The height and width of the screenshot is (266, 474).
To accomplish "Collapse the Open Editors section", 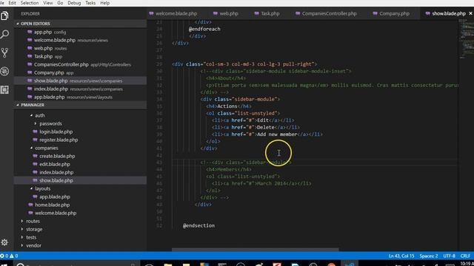I will click(81, 24).
